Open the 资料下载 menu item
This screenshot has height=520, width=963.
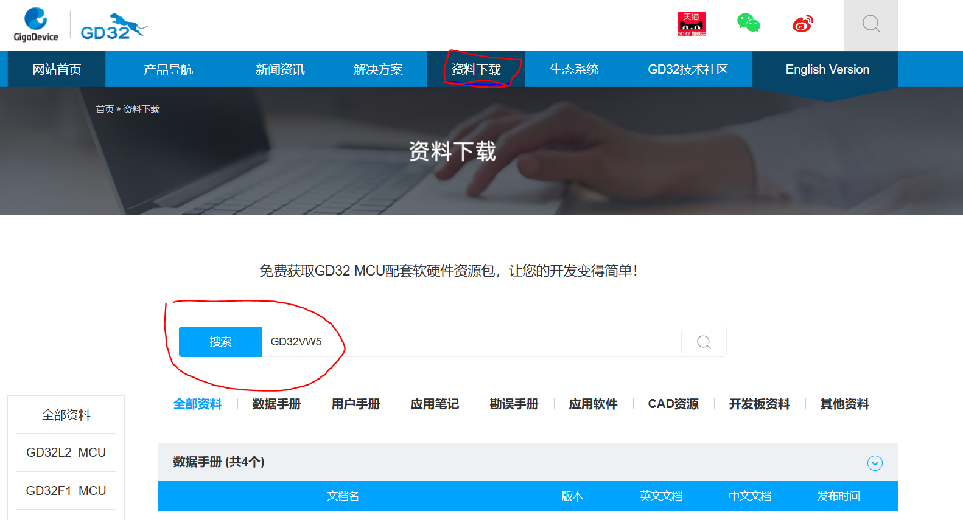pos(476,69)
